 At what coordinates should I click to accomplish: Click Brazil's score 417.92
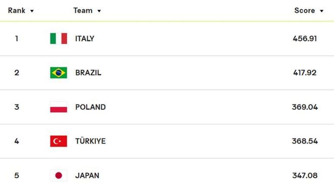point(305,73)
